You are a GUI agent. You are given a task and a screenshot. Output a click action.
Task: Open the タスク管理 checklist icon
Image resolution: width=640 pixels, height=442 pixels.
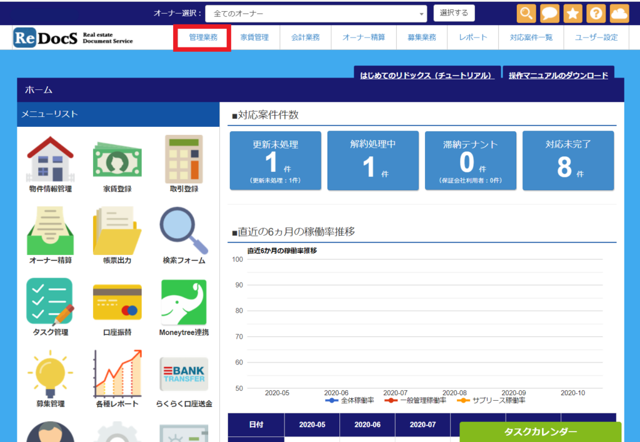coord(50,302)
